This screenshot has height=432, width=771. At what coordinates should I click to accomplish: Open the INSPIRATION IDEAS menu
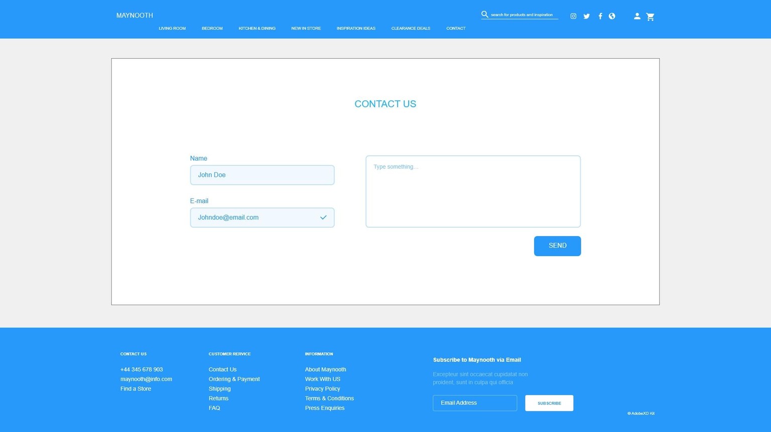(x=356, y=28)
